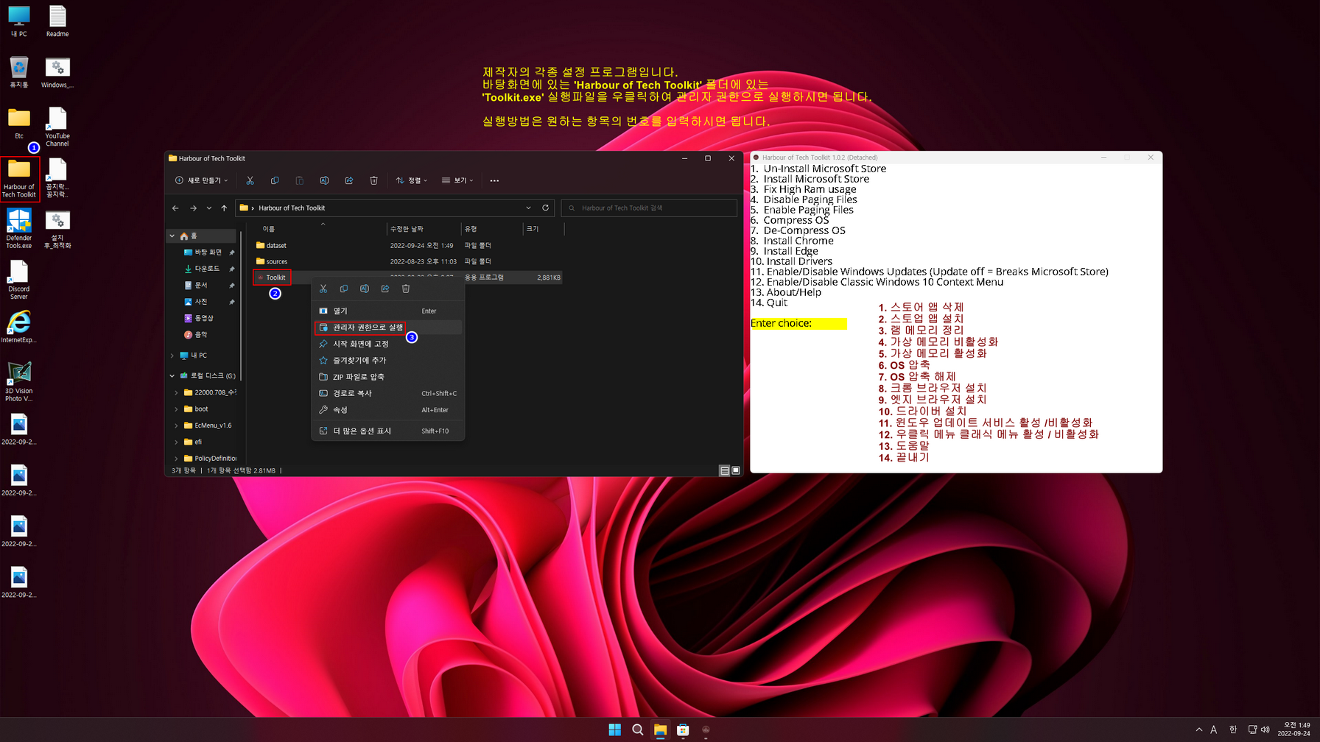Select the Harbour of Tech Toolkit desktop folder
1320x742 pixels.
[19, 179]
